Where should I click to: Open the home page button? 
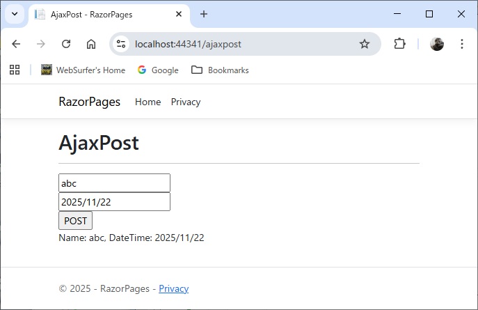91,44
